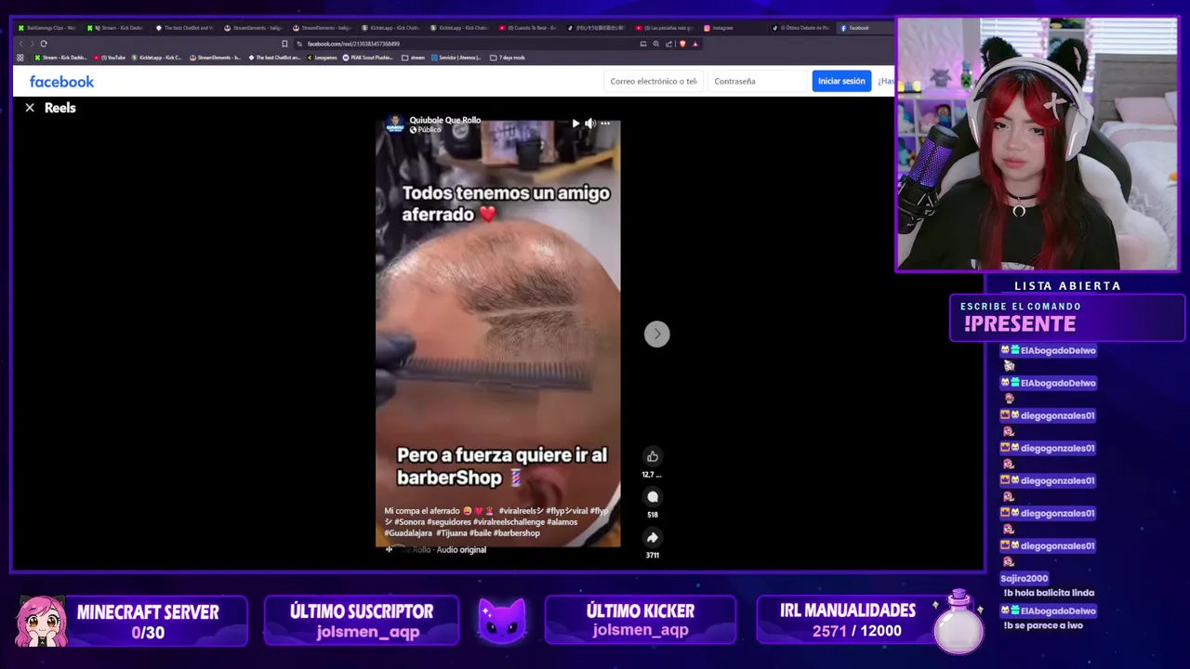Viewport: 1190px width, 669px height.
Task: Switch to the BaliGamings Clips tab
Action: 47,28
